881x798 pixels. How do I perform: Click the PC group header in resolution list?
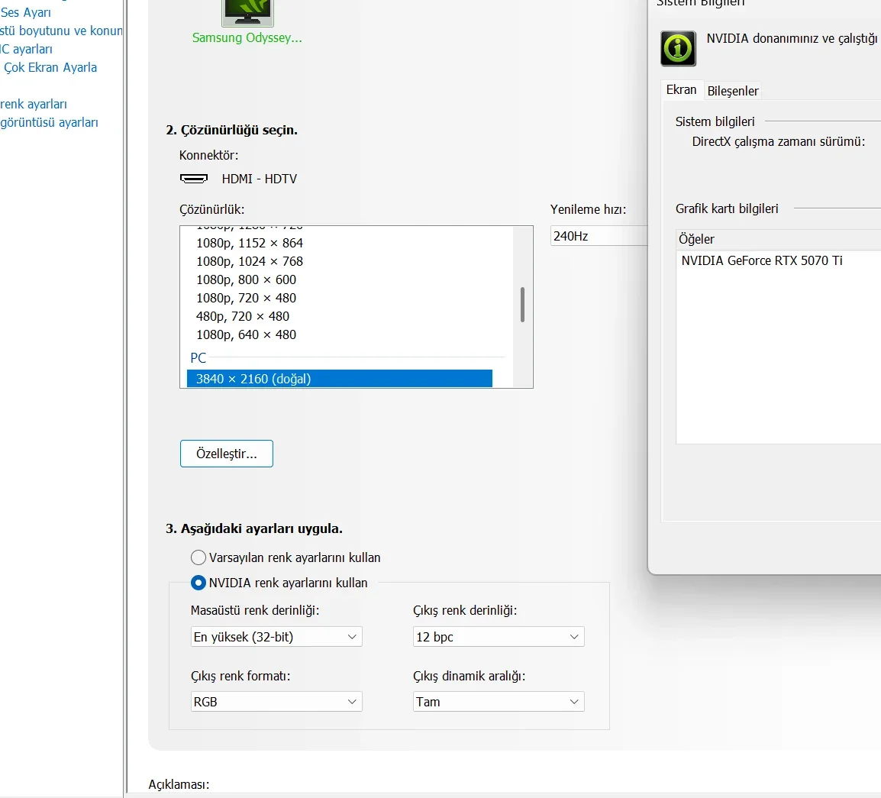pos(198,358)
